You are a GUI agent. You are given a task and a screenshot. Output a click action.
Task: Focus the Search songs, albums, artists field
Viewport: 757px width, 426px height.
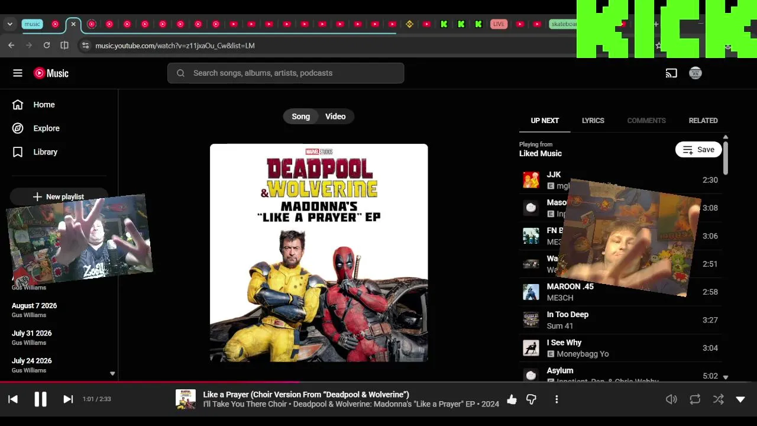coord(286,73)
